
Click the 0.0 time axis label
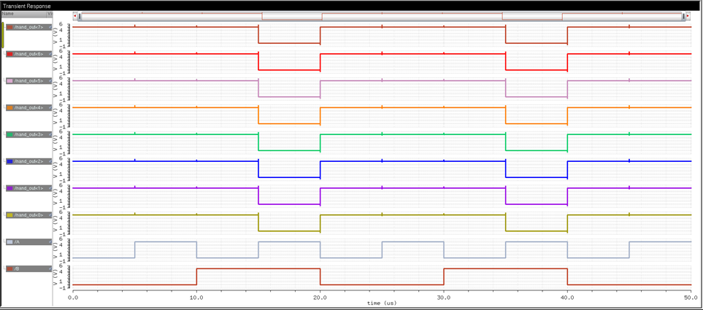tap(72, 297)
